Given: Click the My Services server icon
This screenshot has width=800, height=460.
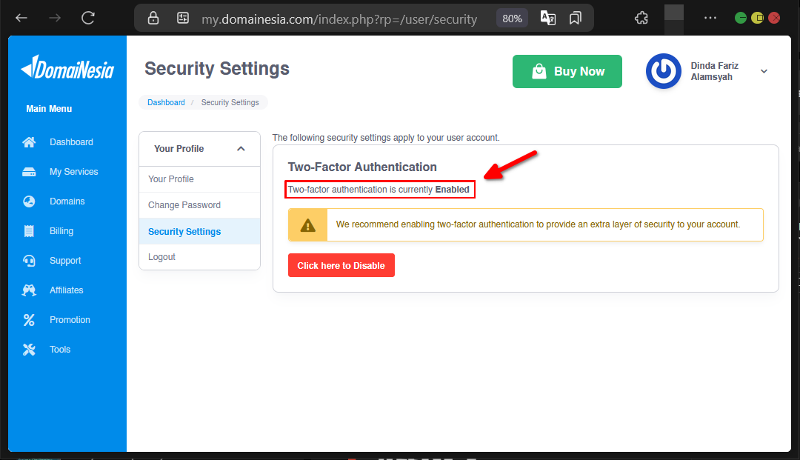Looking at the screenshot, I should point(29,172).
